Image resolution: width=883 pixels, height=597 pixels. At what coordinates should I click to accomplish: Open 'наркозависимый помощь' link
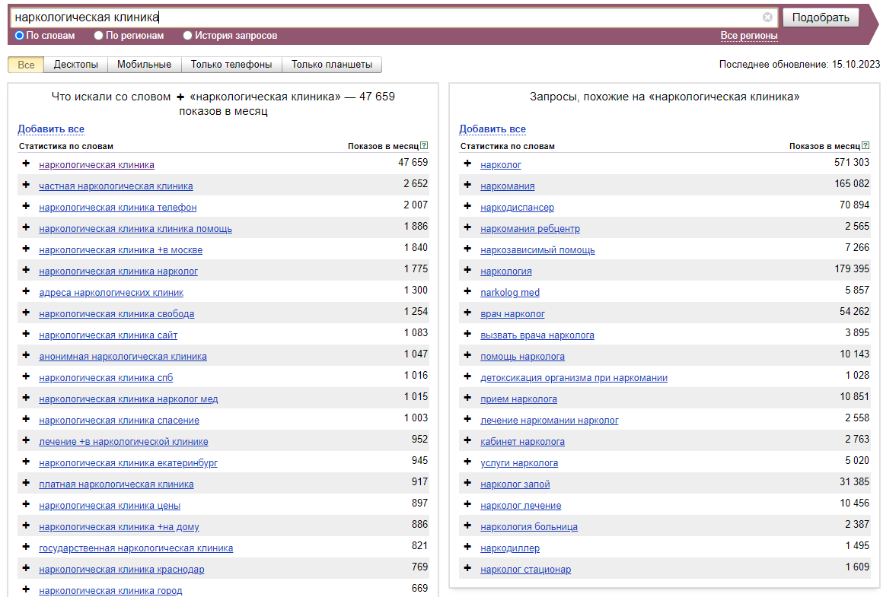538,250
